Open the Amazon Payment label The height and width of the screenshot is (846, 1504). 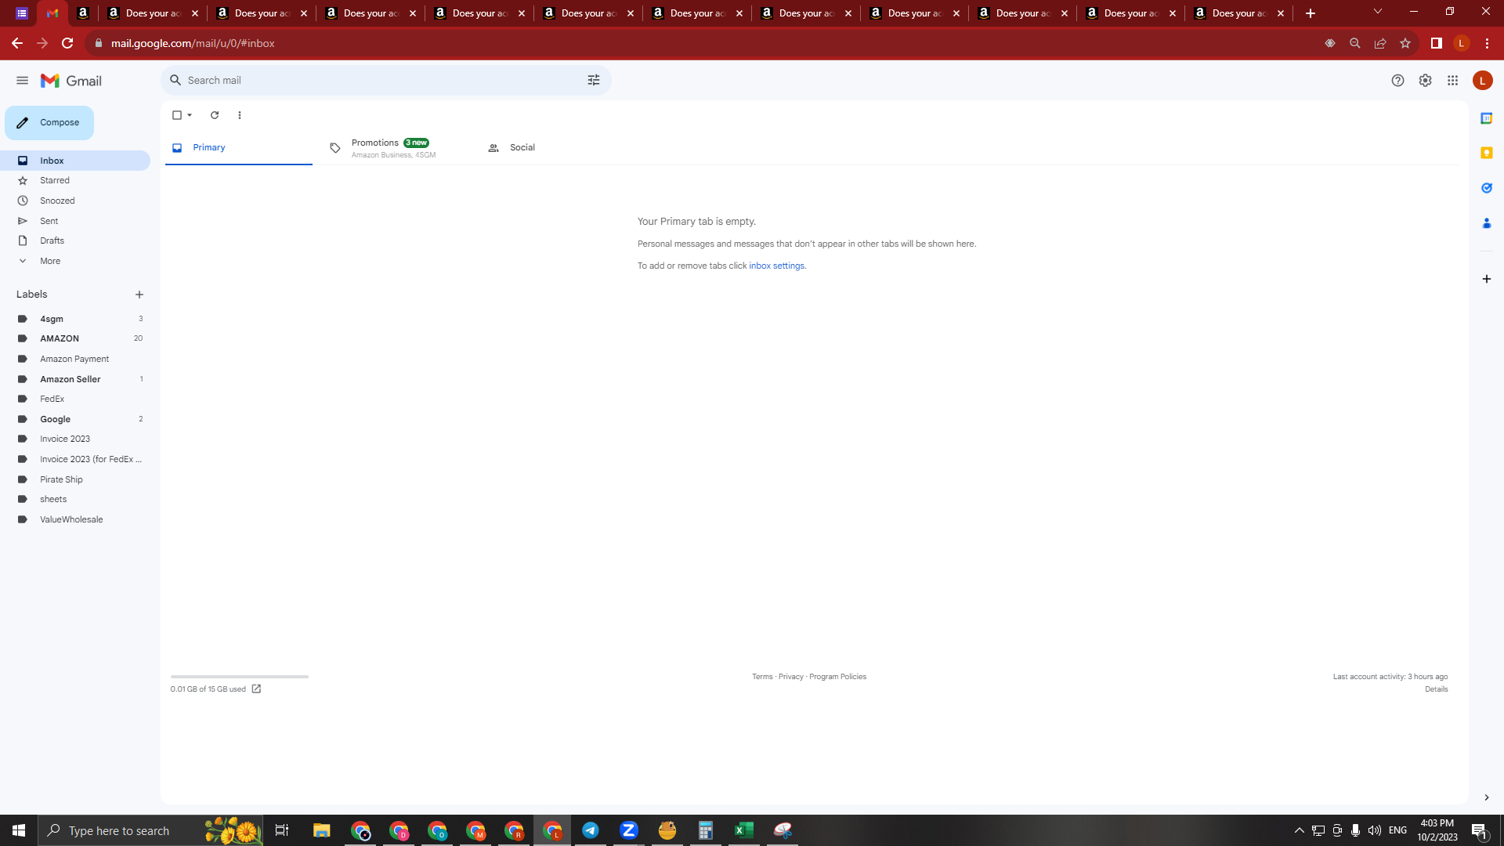tap(75, 359)
